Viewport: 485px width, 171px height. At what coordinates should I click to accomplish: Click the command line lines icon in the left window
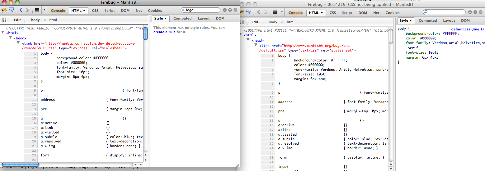pyautogui.click(x=37, y=10)
